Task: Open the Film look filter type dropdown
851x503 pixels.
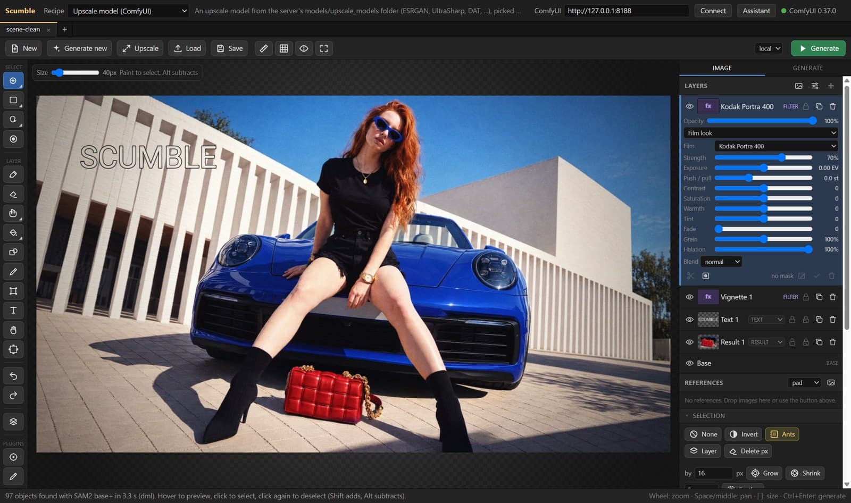Action: [x=761, y=133]
